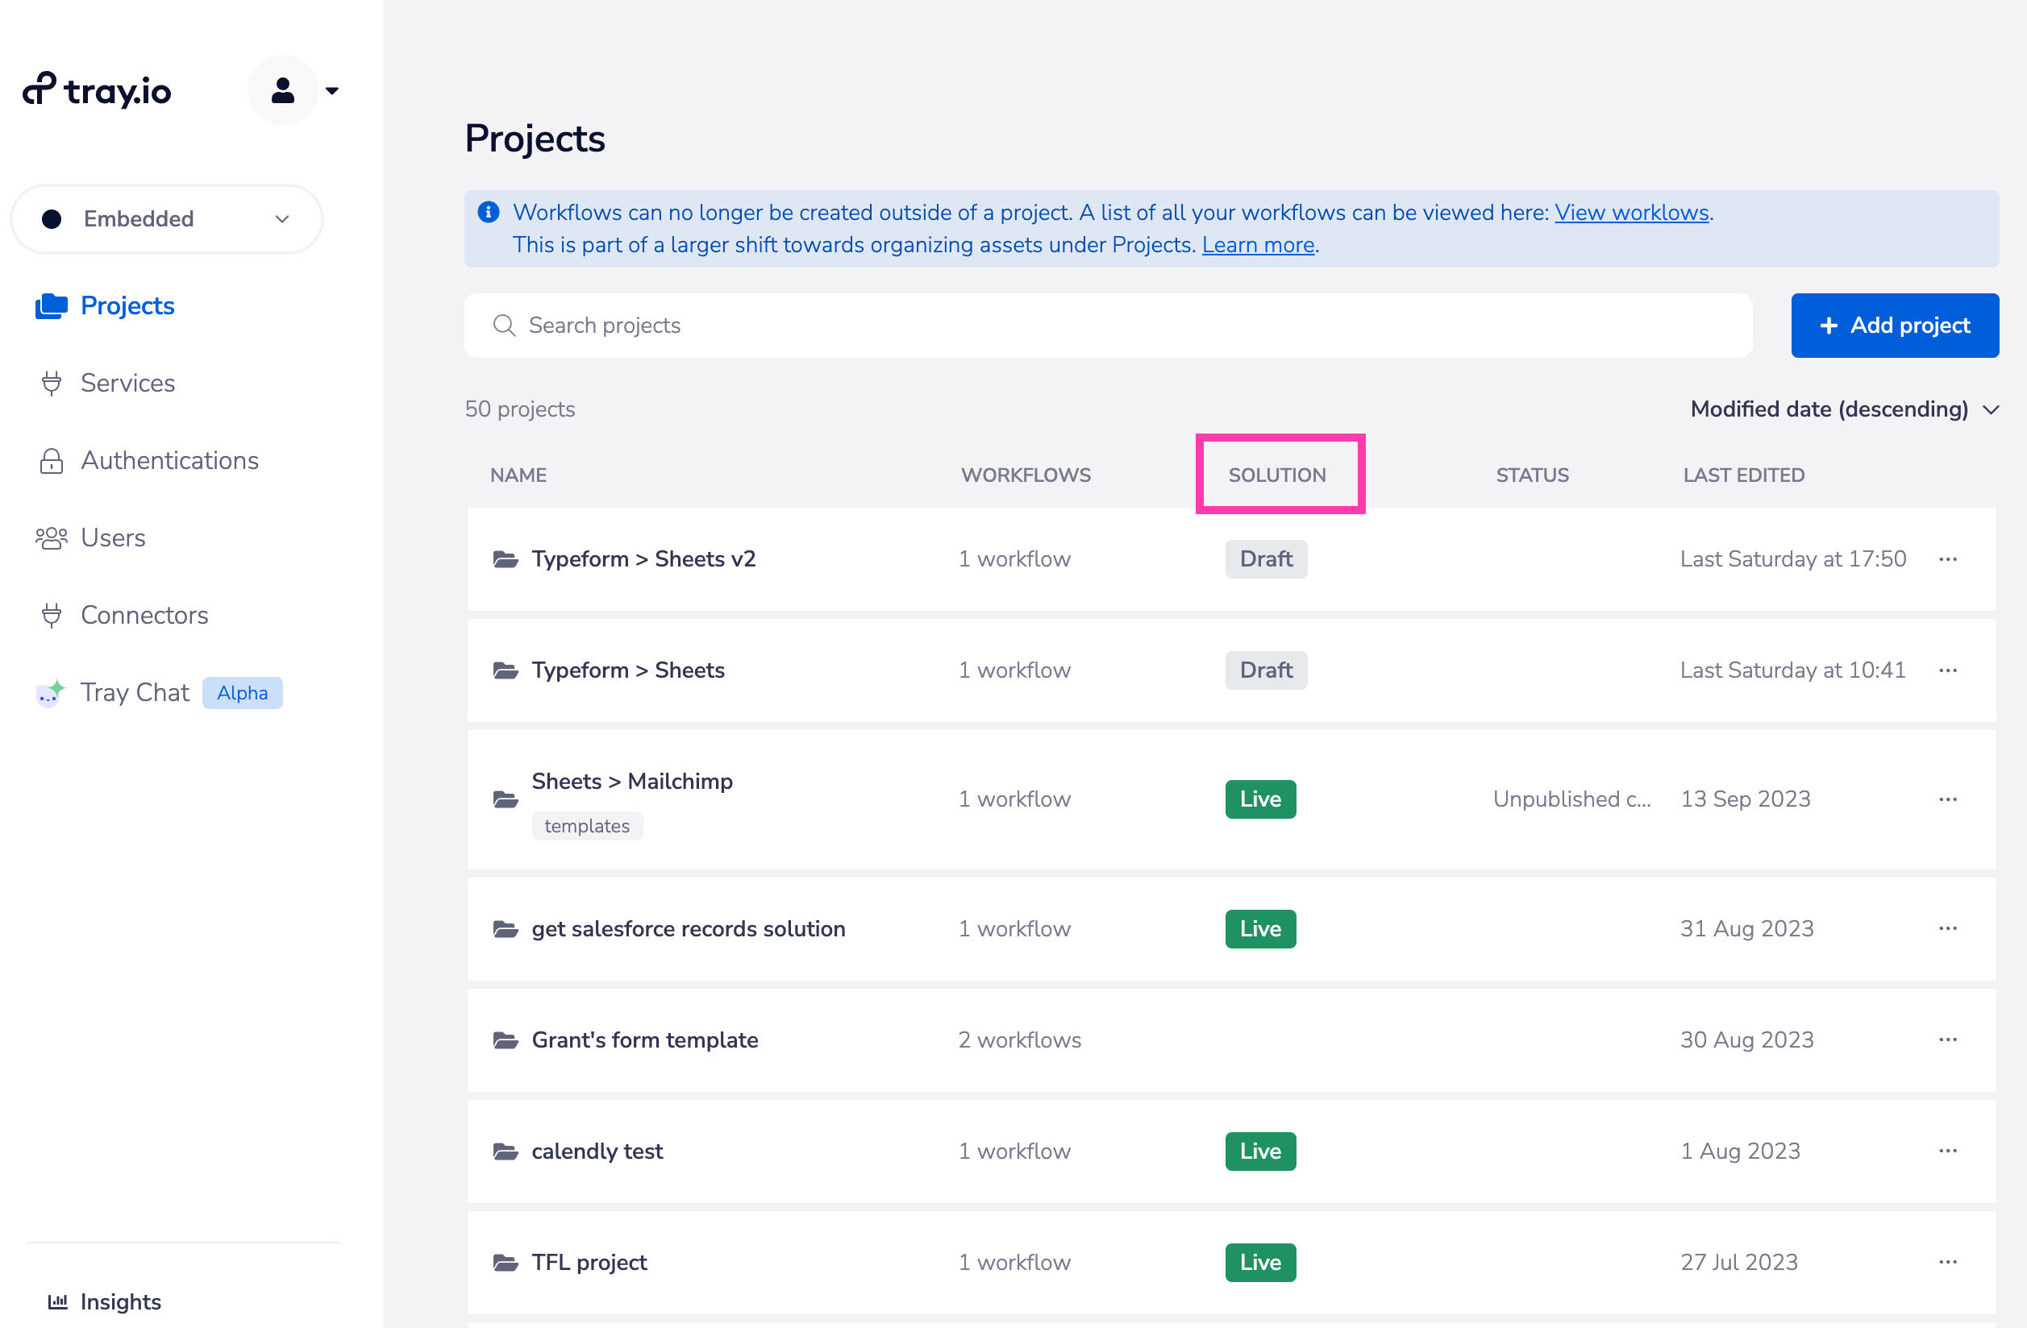Click the SOLUTION column header
Image resolution: width=2027 pixels, height=1328 pixels.
pos(1280,475)
